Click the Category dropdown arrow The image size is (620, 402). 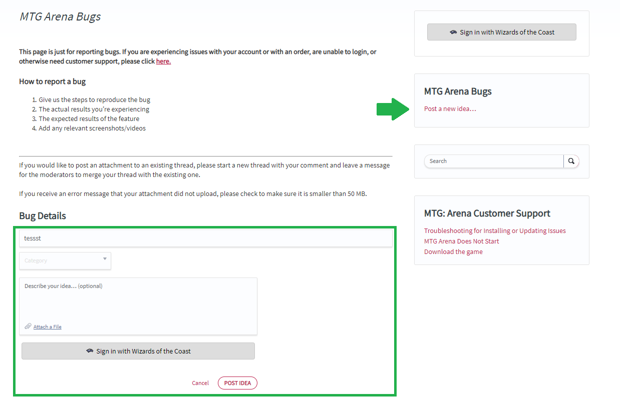[x=105, y=259]
